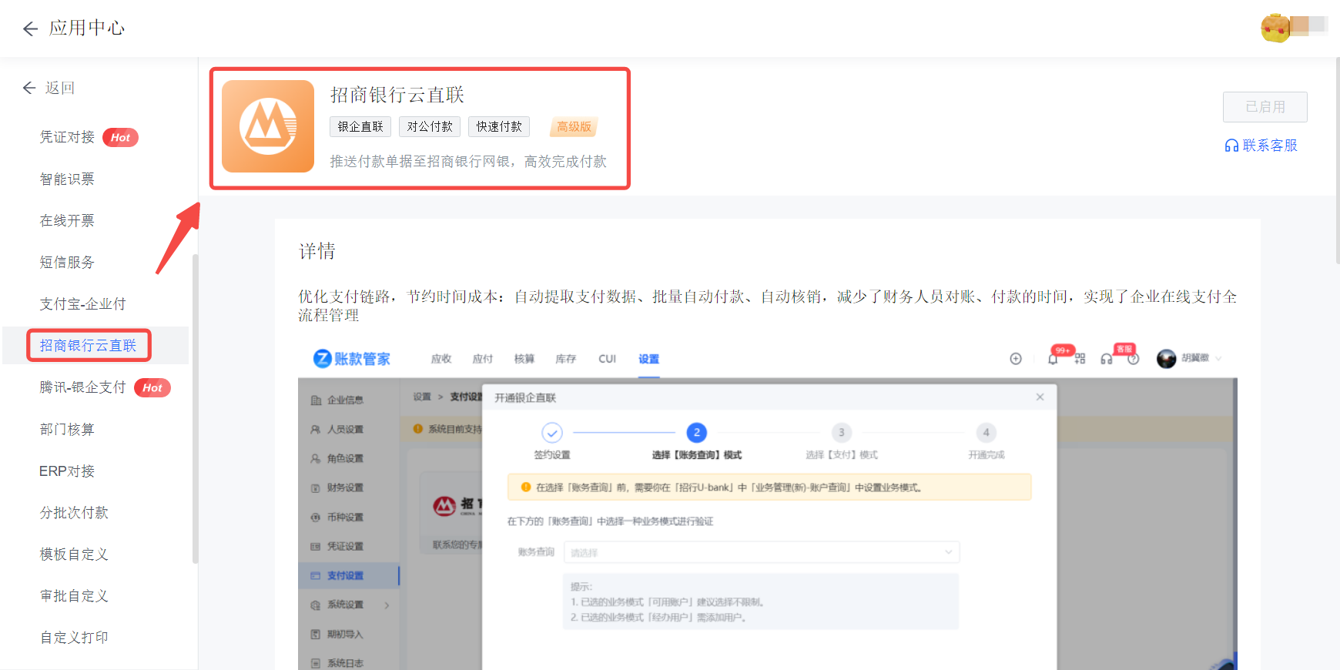Image resolution: width=1340 pixels, height=670 pixels.
Task: Open 智能识票 in the sidebar
Action: point(67,179)
